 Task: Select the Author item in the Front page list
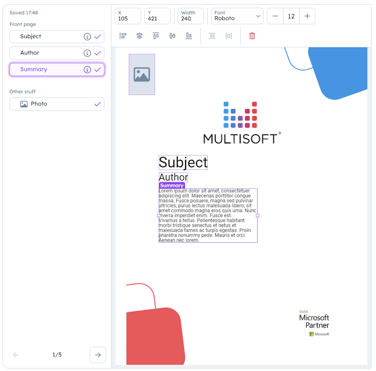coord(57,53)
